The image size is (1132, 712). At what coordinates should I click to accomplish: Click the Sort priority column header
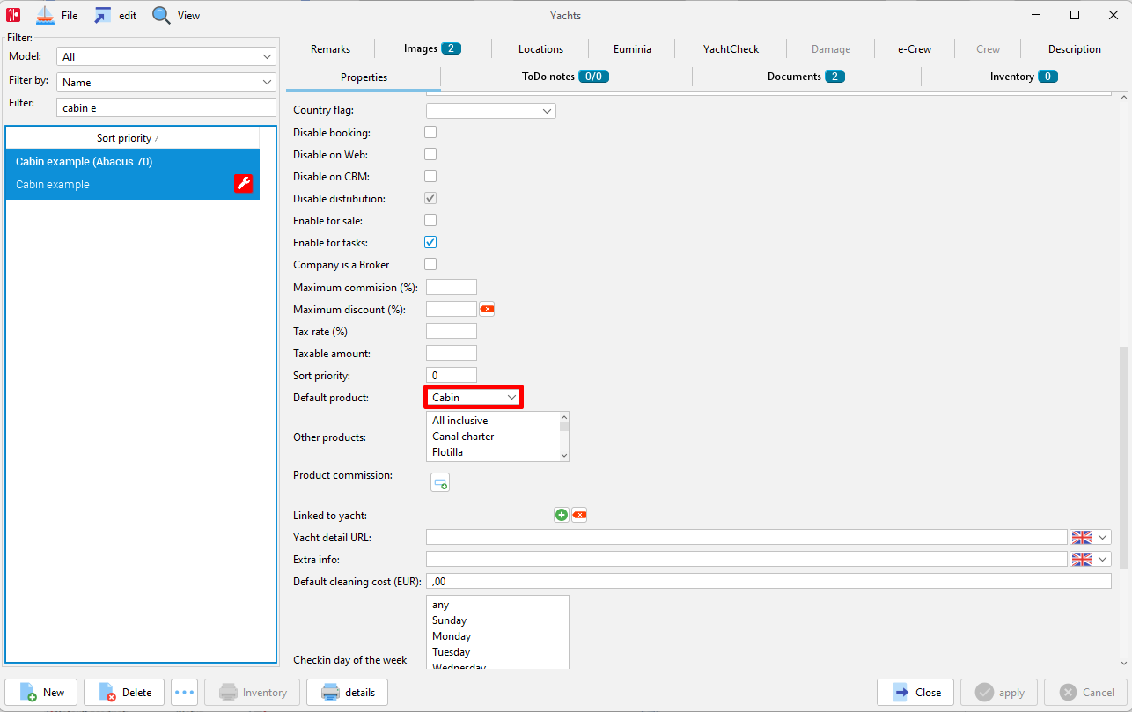coord(132,138)
